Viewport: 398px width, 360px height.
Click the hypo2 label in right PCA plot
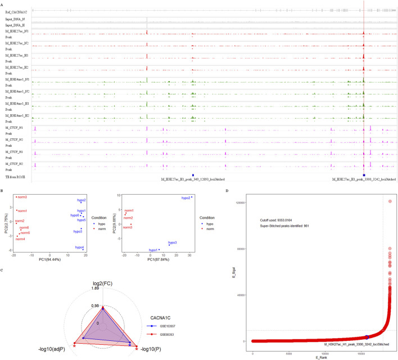(186, 198)
